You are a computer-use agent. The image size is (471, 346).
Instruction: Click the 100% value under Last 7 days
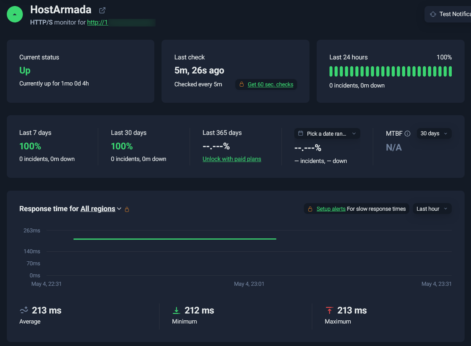coord(30,146)
